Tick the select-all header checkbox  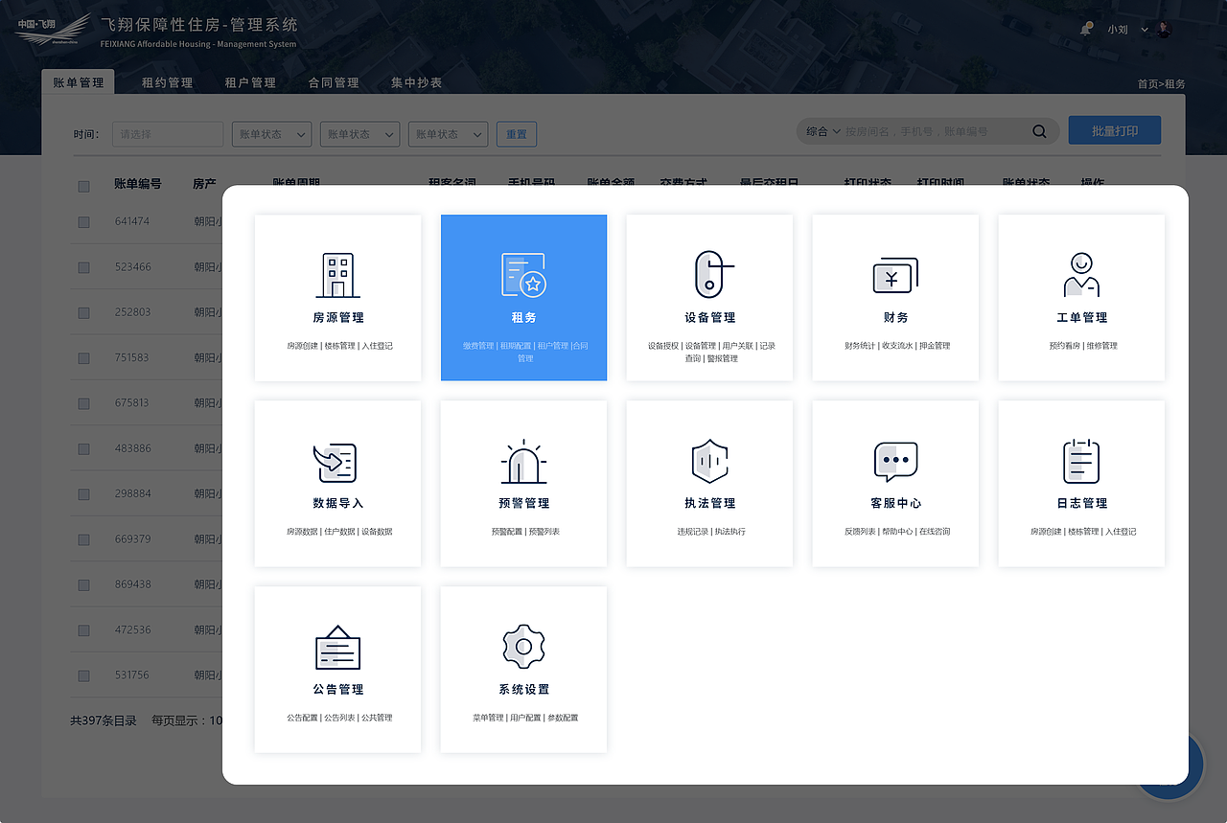(83, 186)
